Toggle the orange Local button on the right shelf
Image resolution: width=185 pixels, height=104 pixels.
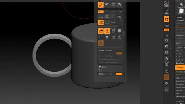click(166, 19)
